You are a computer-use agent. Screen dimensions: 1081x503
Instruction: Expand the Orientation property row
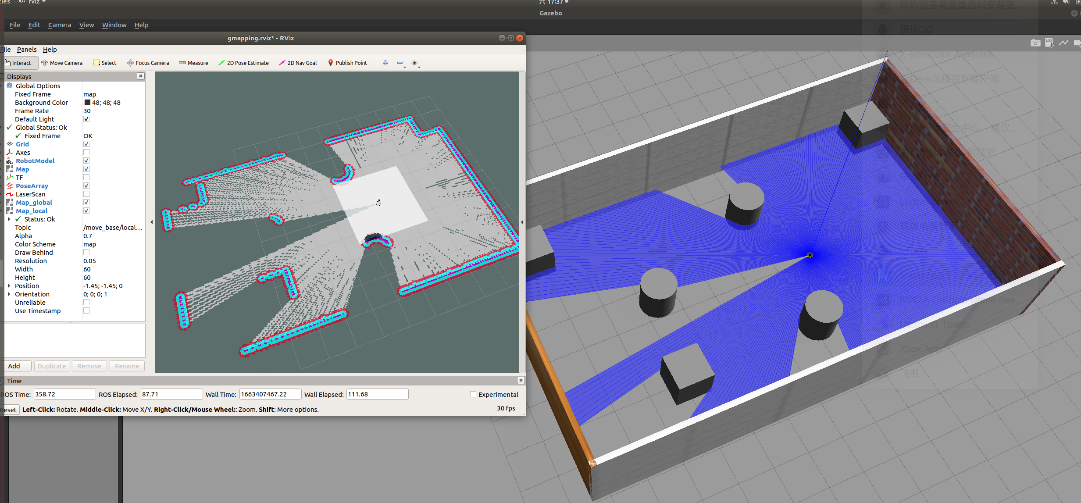tap(9, 294)
